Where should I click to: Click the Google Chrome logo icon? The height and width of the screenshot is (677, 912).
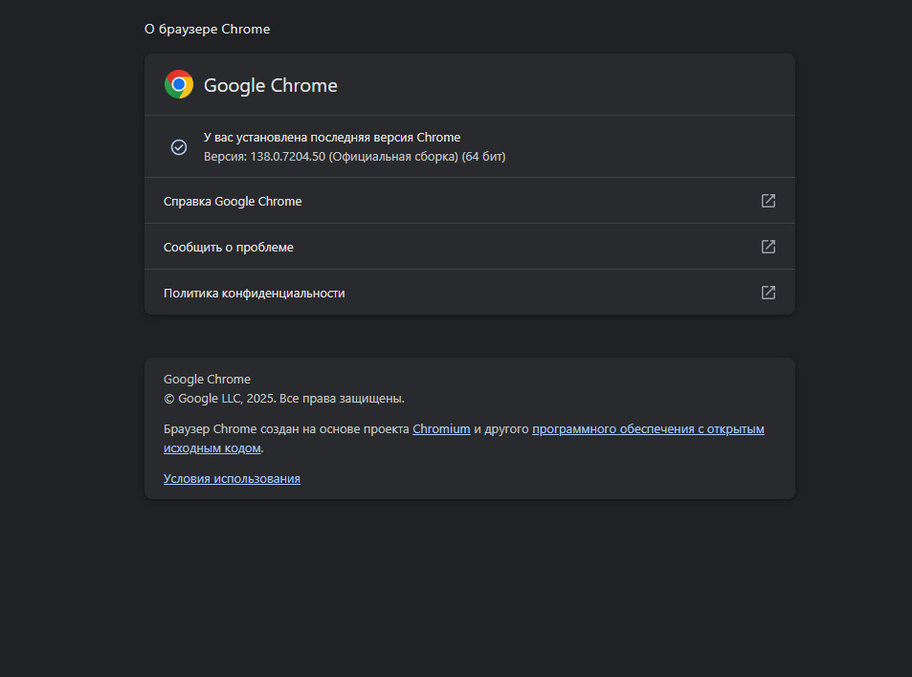pos(179,84)
